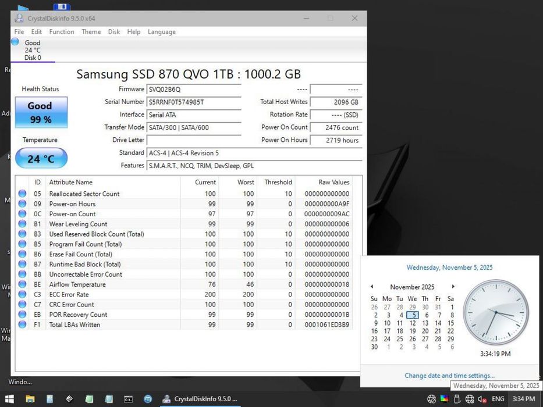Click the Serial Number field

194,102
